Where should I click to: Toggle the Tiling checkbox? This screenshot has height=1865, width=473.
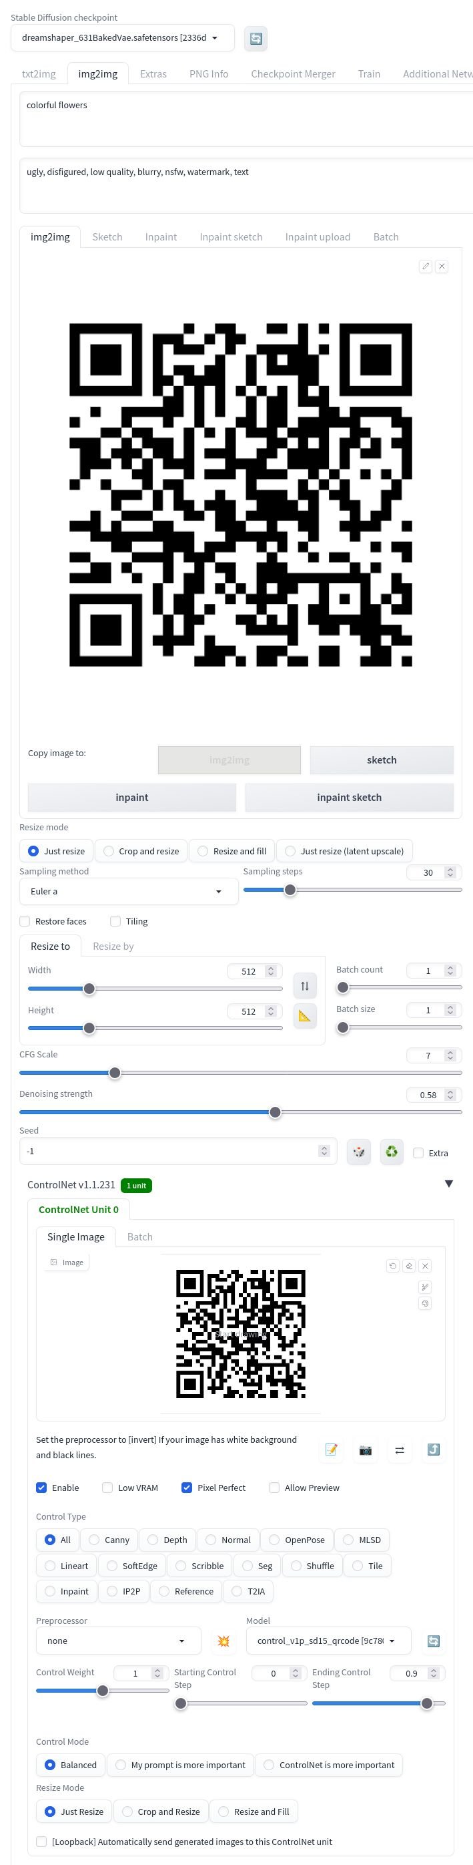[x=115, y=921]
